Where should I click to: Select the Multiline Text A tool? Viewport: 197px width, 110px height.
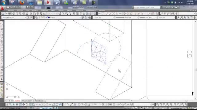(x=2, y=79)
